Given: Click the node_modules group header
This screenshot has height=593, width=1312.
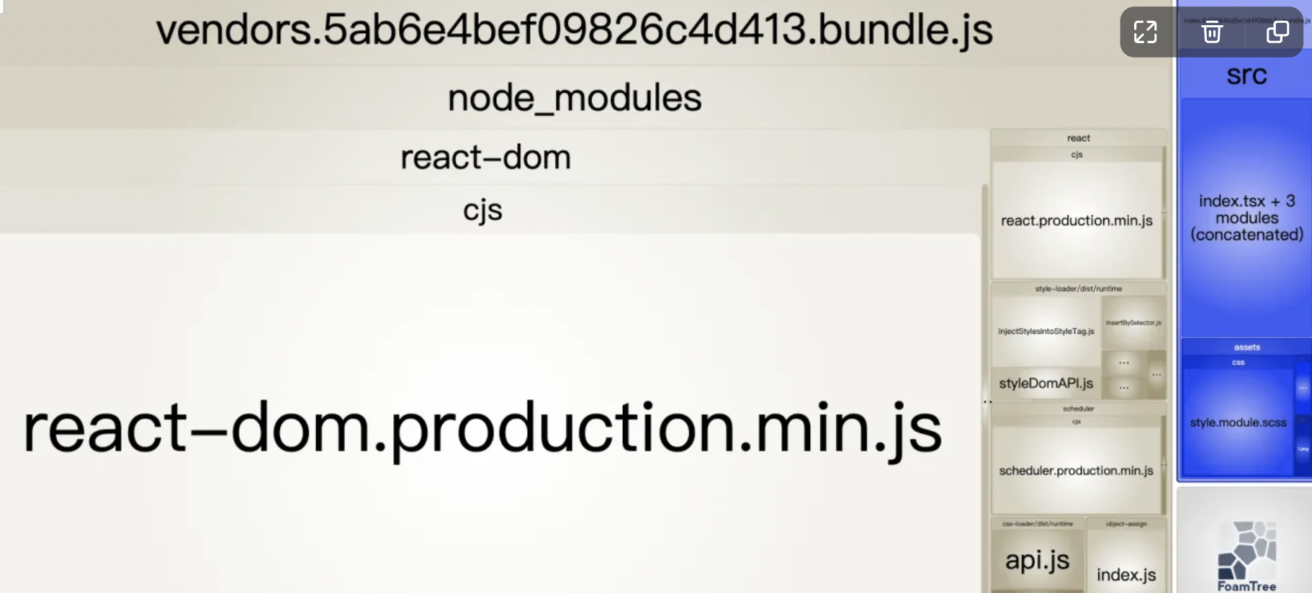Looking at the screenshot, I should point(575,98).
